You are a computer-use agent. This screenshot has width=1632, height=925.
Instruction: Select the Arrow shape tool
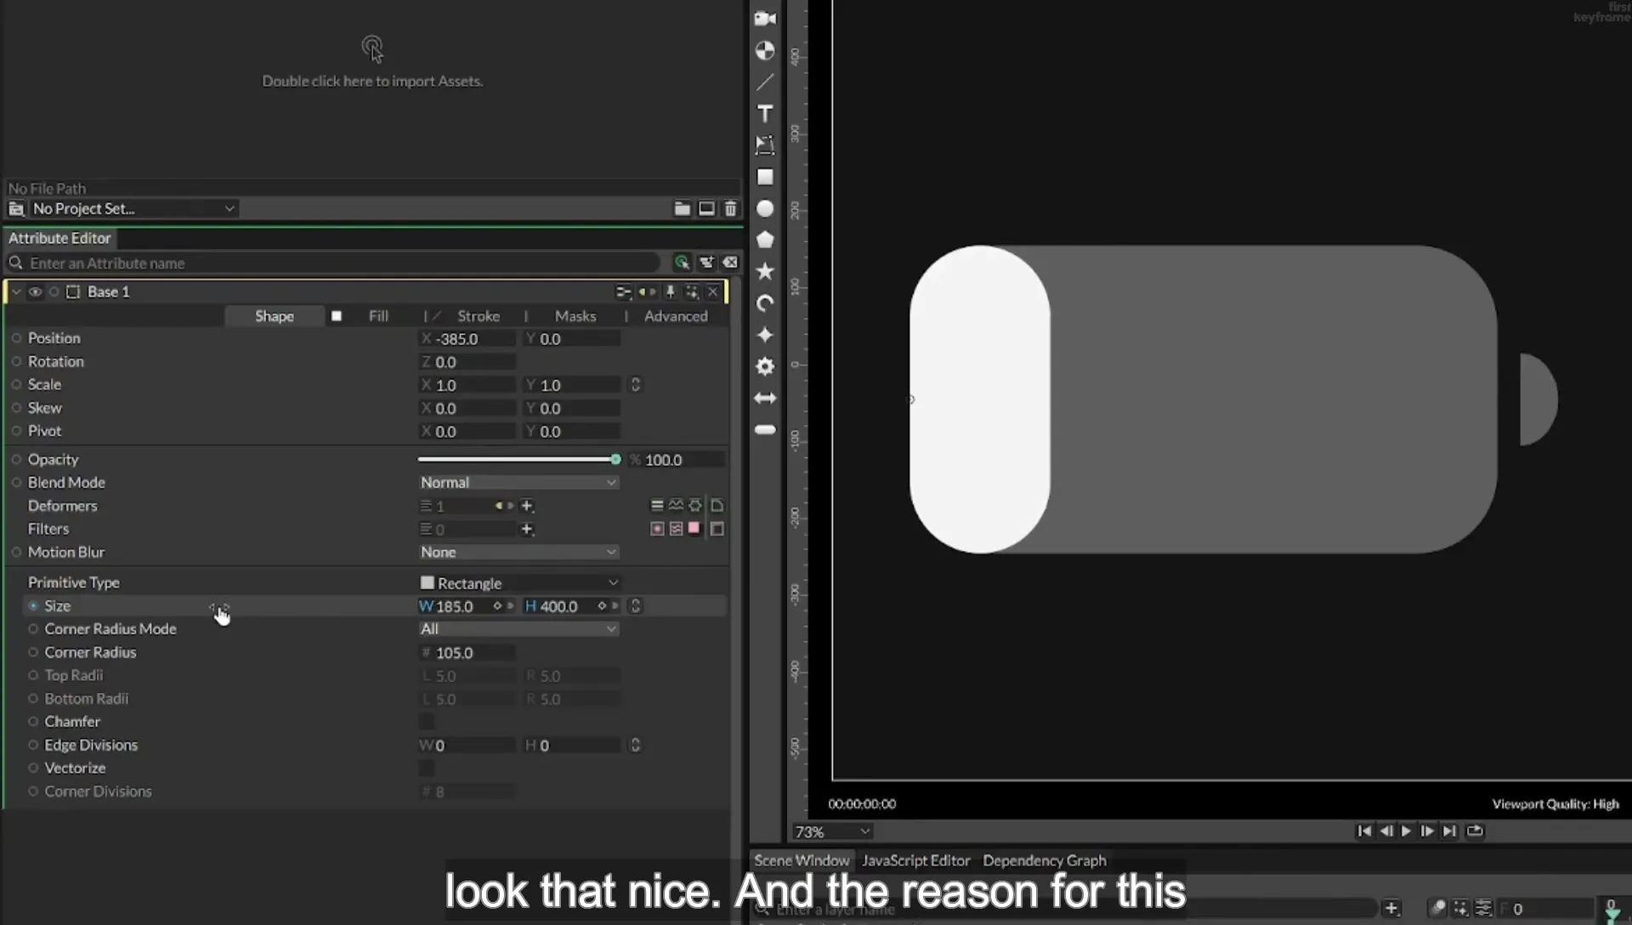765,398
